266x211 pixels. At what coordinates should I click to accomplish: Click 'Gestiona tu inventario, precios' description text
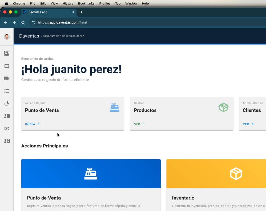click(219, 206)
